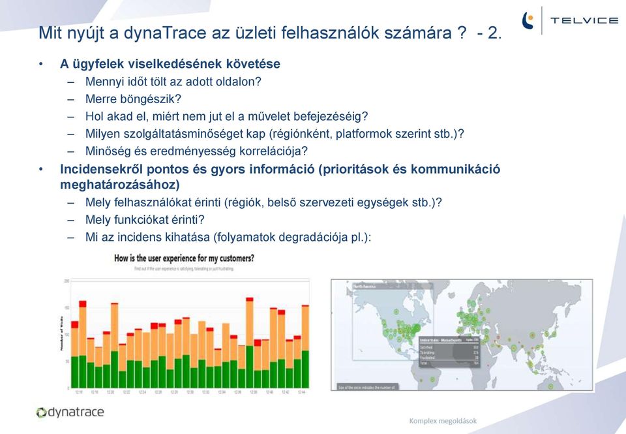Select the line 'Mely funkciókat érinti?'
The width and height of the screenshot is (626, 434).
pos(145,220)
